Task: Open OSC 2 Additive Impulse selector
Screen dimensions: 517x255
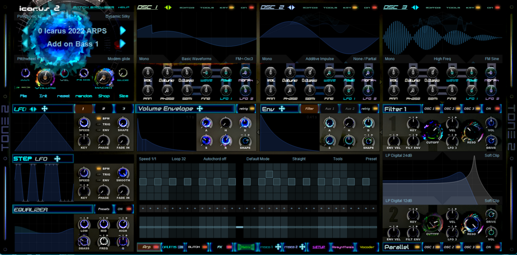Action: pos(320,59)
